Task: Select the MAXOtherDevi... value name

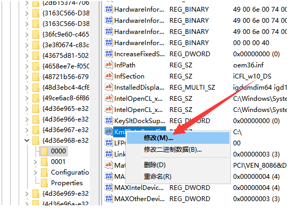Action: (139, 199)
